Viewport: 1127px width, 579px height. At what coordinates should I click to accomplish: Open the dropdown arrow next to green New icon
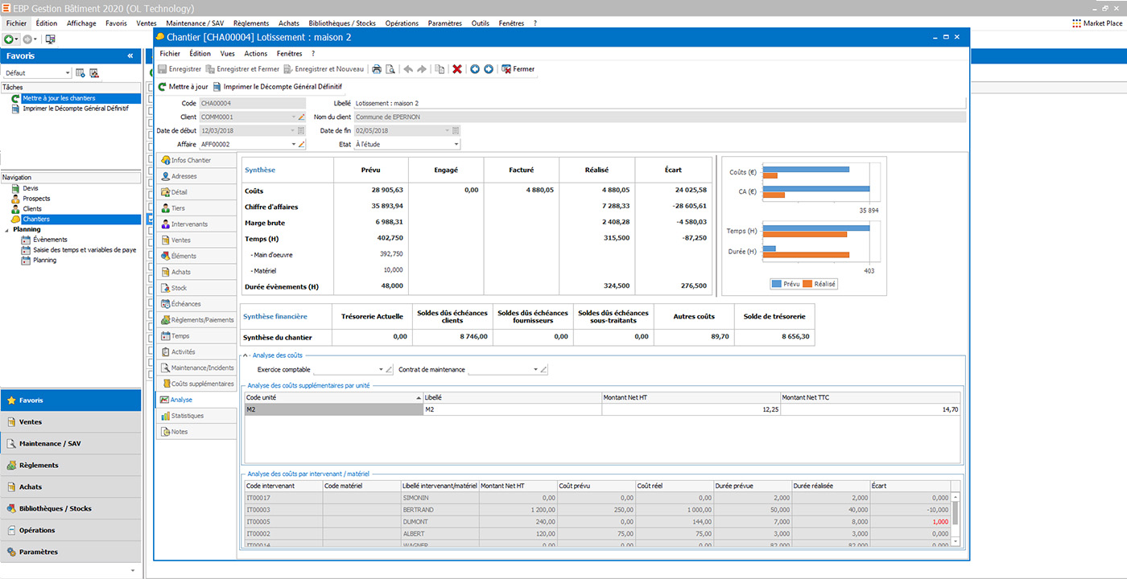pos(17,39)
